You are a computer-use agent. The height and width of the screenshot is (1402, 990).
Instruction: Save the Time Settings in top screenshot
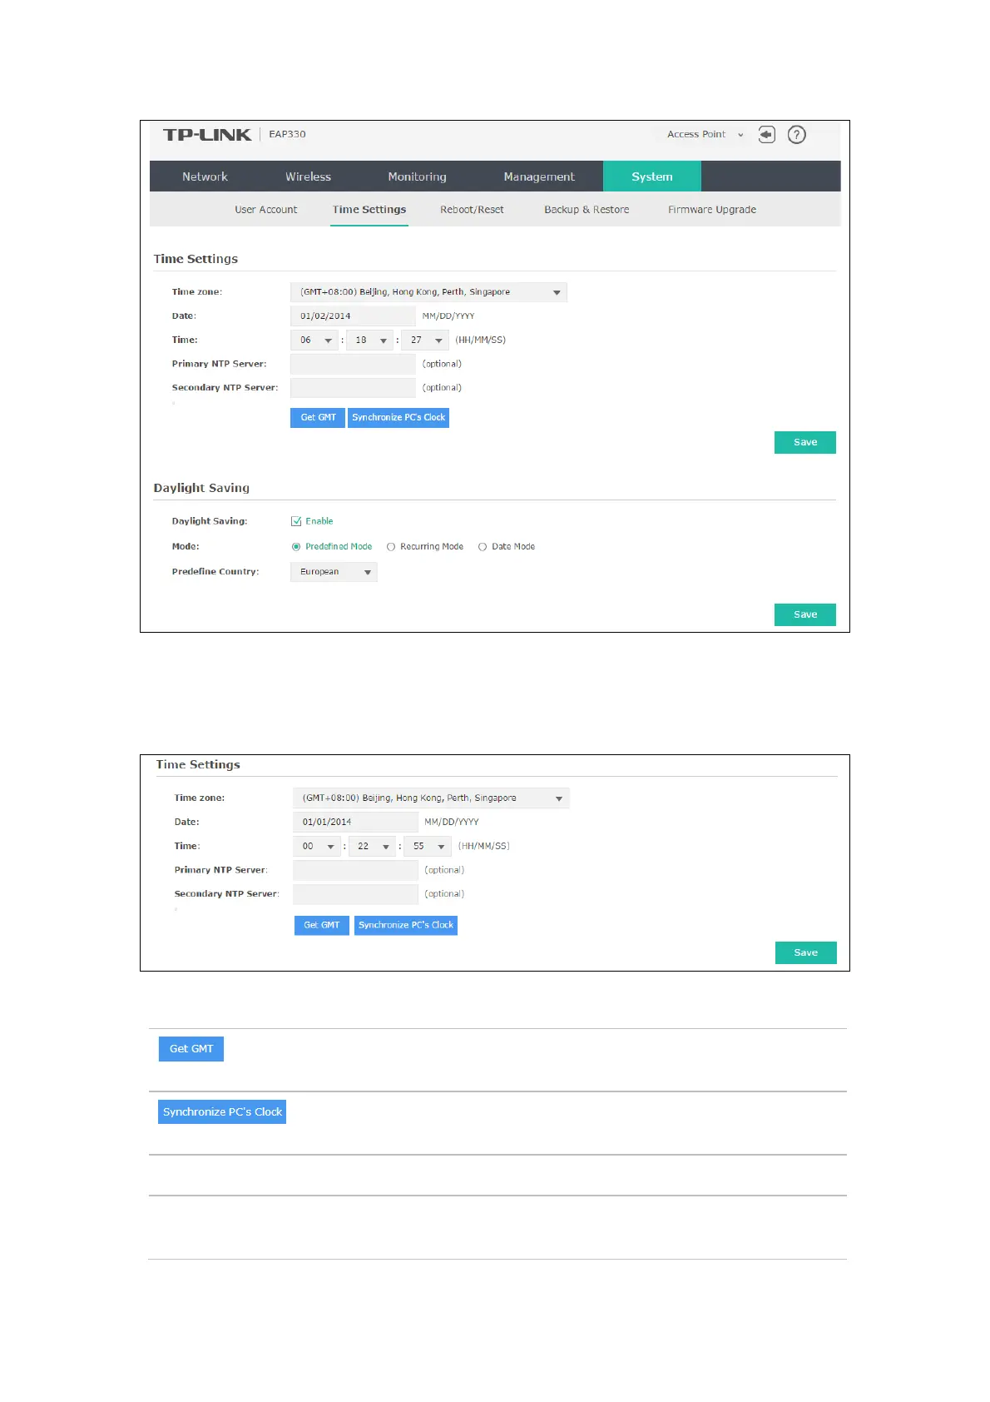805,443
